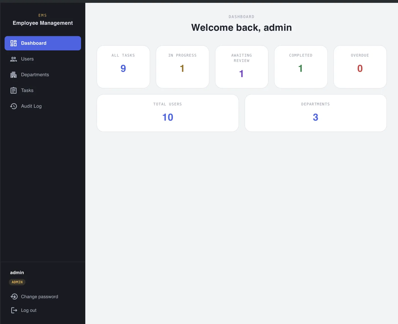Click the EMS label above the title
The image size is (398, 324).
[43, 15]
